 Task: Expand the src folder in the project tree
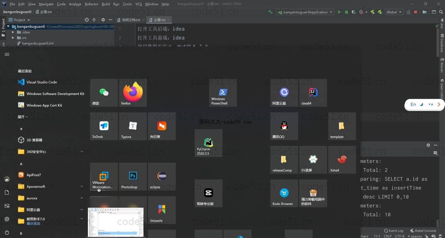[13, 38]
